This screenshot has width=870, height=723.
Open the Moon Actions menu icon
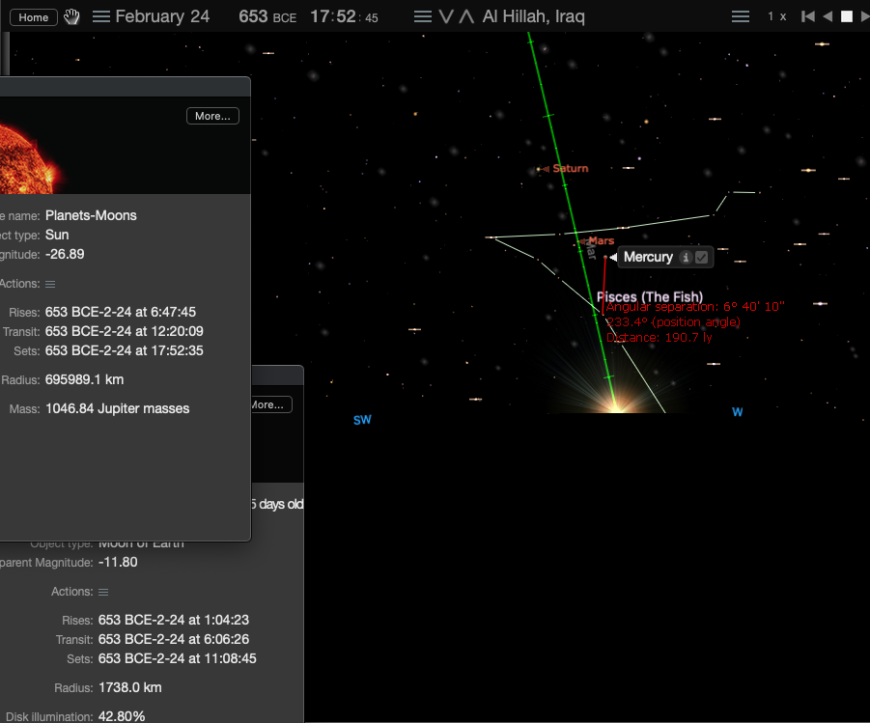[x=103, y=592]
